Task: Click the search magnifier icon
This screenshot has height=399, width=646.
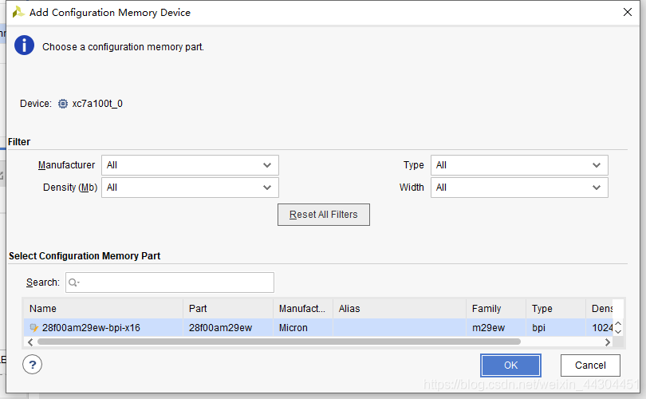Action: 73,282
